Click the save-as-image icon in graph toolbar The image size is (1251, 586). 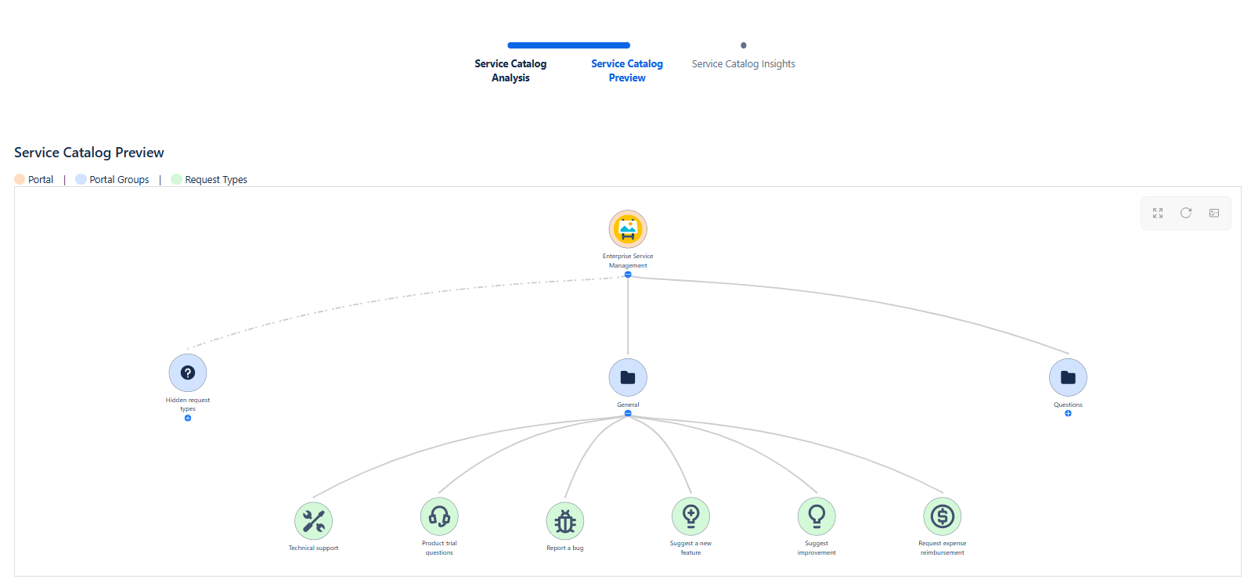tap(1214, 213)
